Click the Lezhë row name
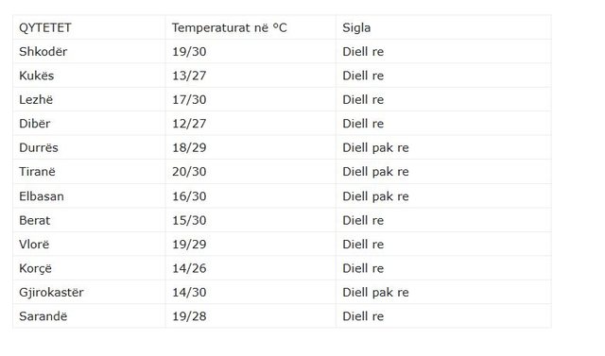This screenshot has height=356, width=605. (36, 99)
